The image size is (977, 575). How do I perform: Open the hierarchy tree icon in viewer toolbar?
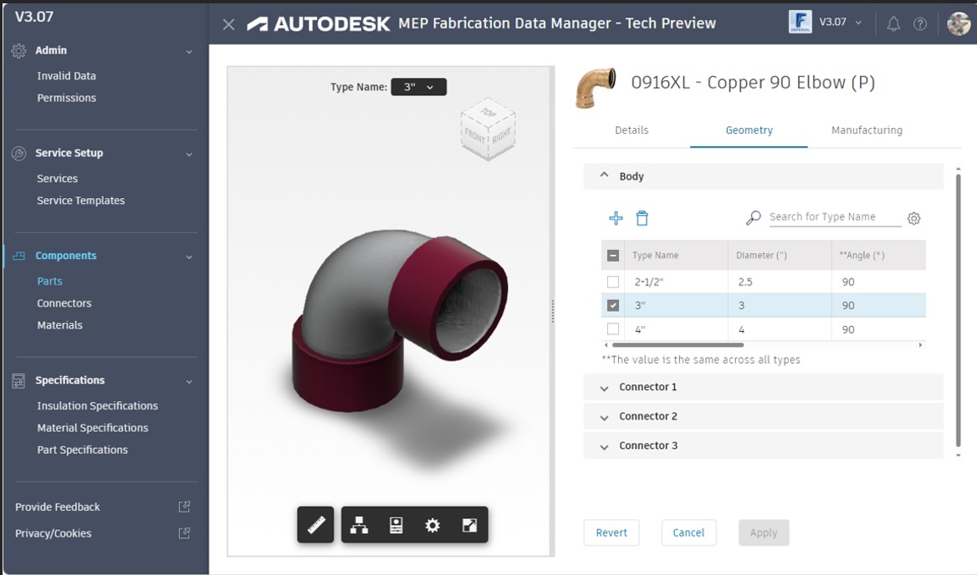pyautogui.click(x=359, y=526)
